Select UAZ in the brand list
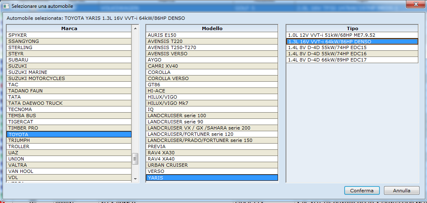427x203 pixels. click(x=69, y=153)
